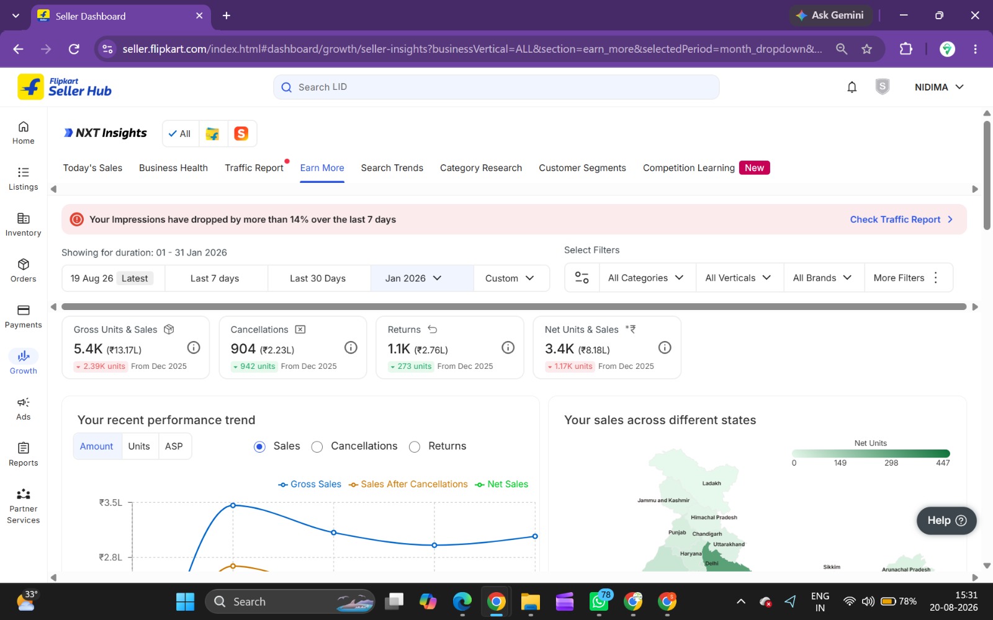This screenshot has height=620, width=993.
Task: Show info for Net Units & Sales
Action: [665, 347]
